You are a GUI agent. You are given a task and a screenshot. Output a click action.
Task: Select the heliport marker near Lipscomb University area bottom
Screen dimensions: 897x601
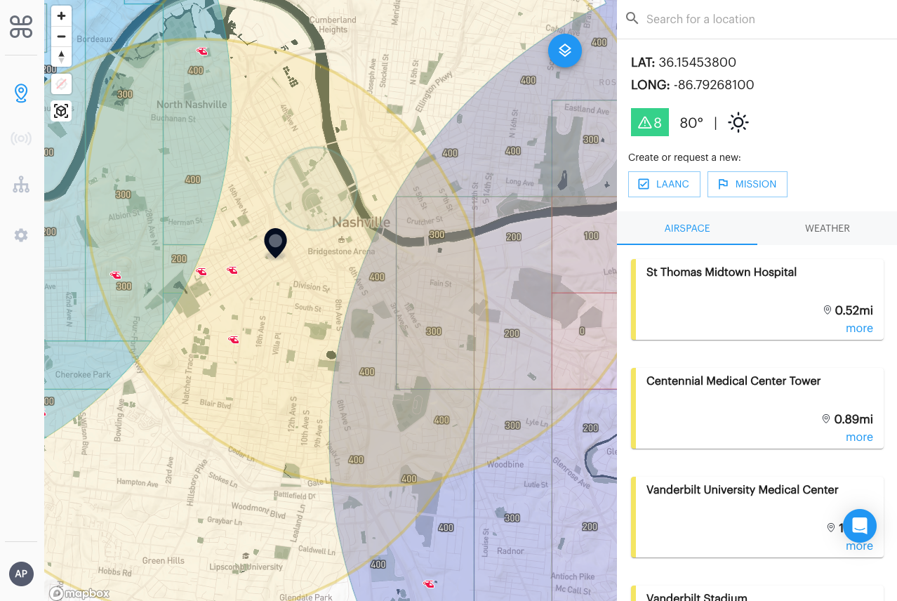(429, 583)
